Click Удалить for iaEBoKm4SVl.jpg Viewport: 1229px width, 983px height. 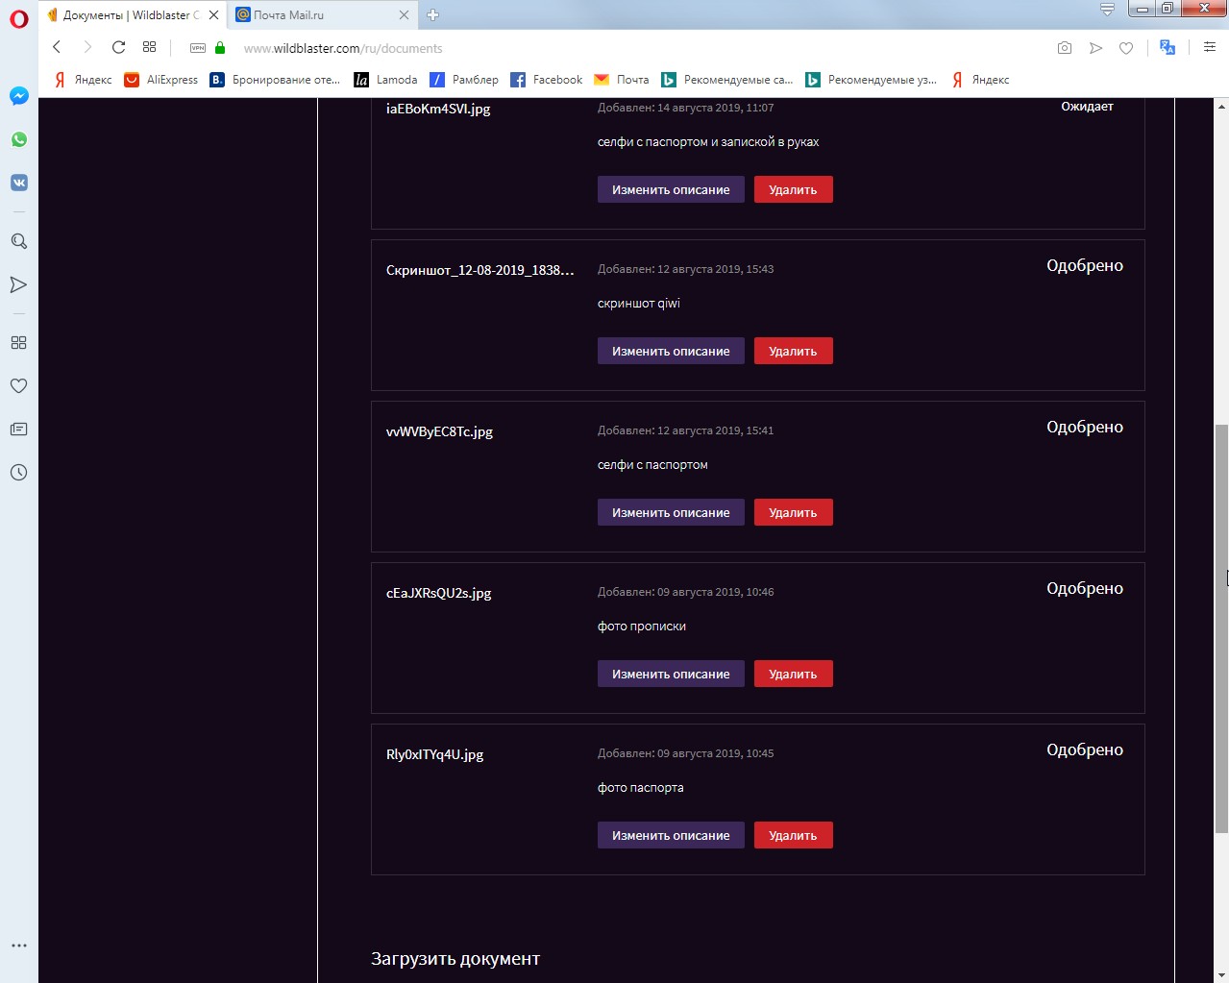(x=793, y=189)
